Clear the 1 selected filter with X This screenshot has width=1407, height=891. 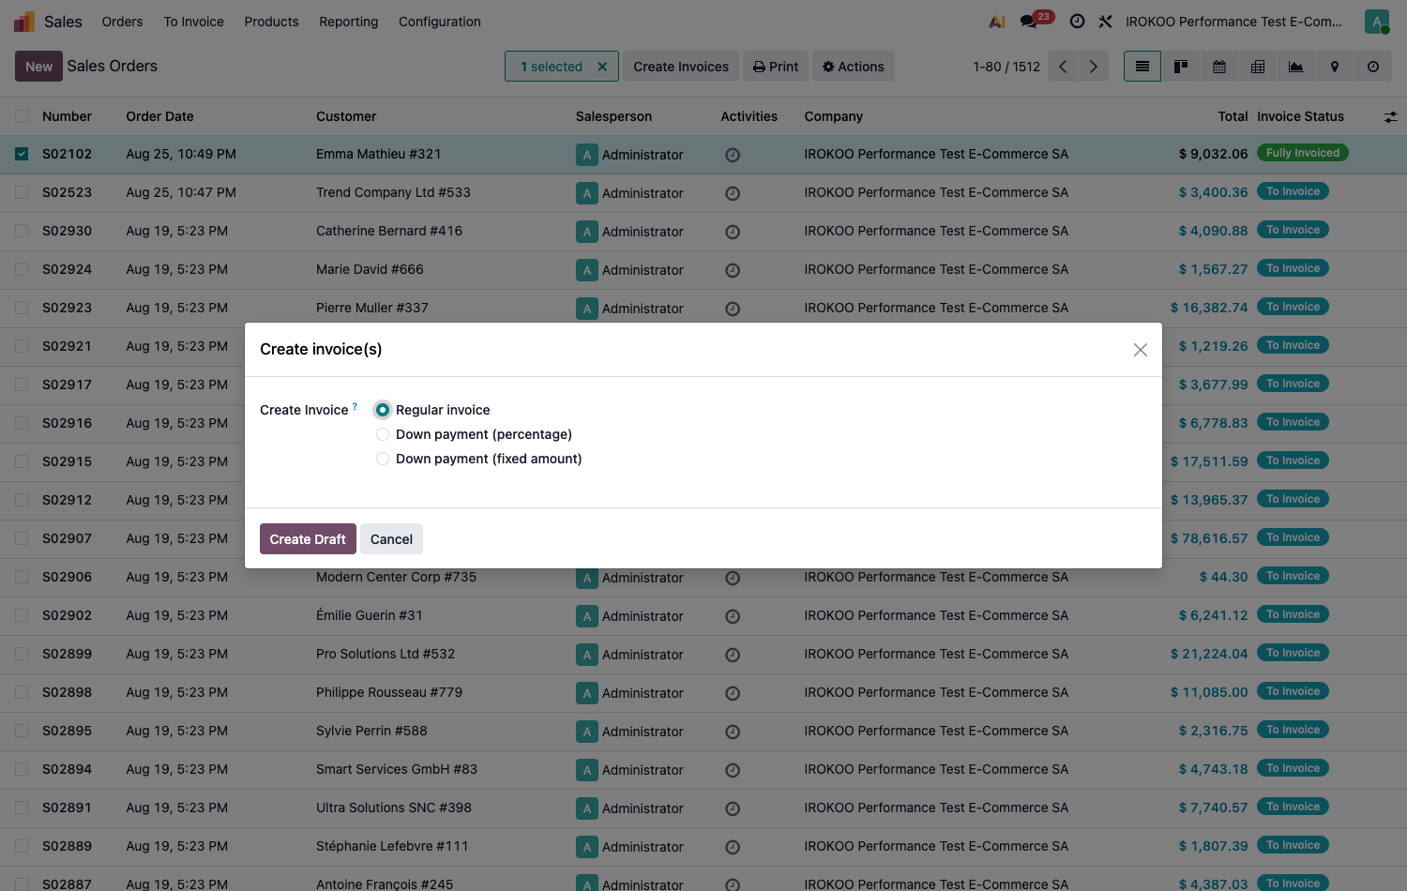click(x=602, y=67)
